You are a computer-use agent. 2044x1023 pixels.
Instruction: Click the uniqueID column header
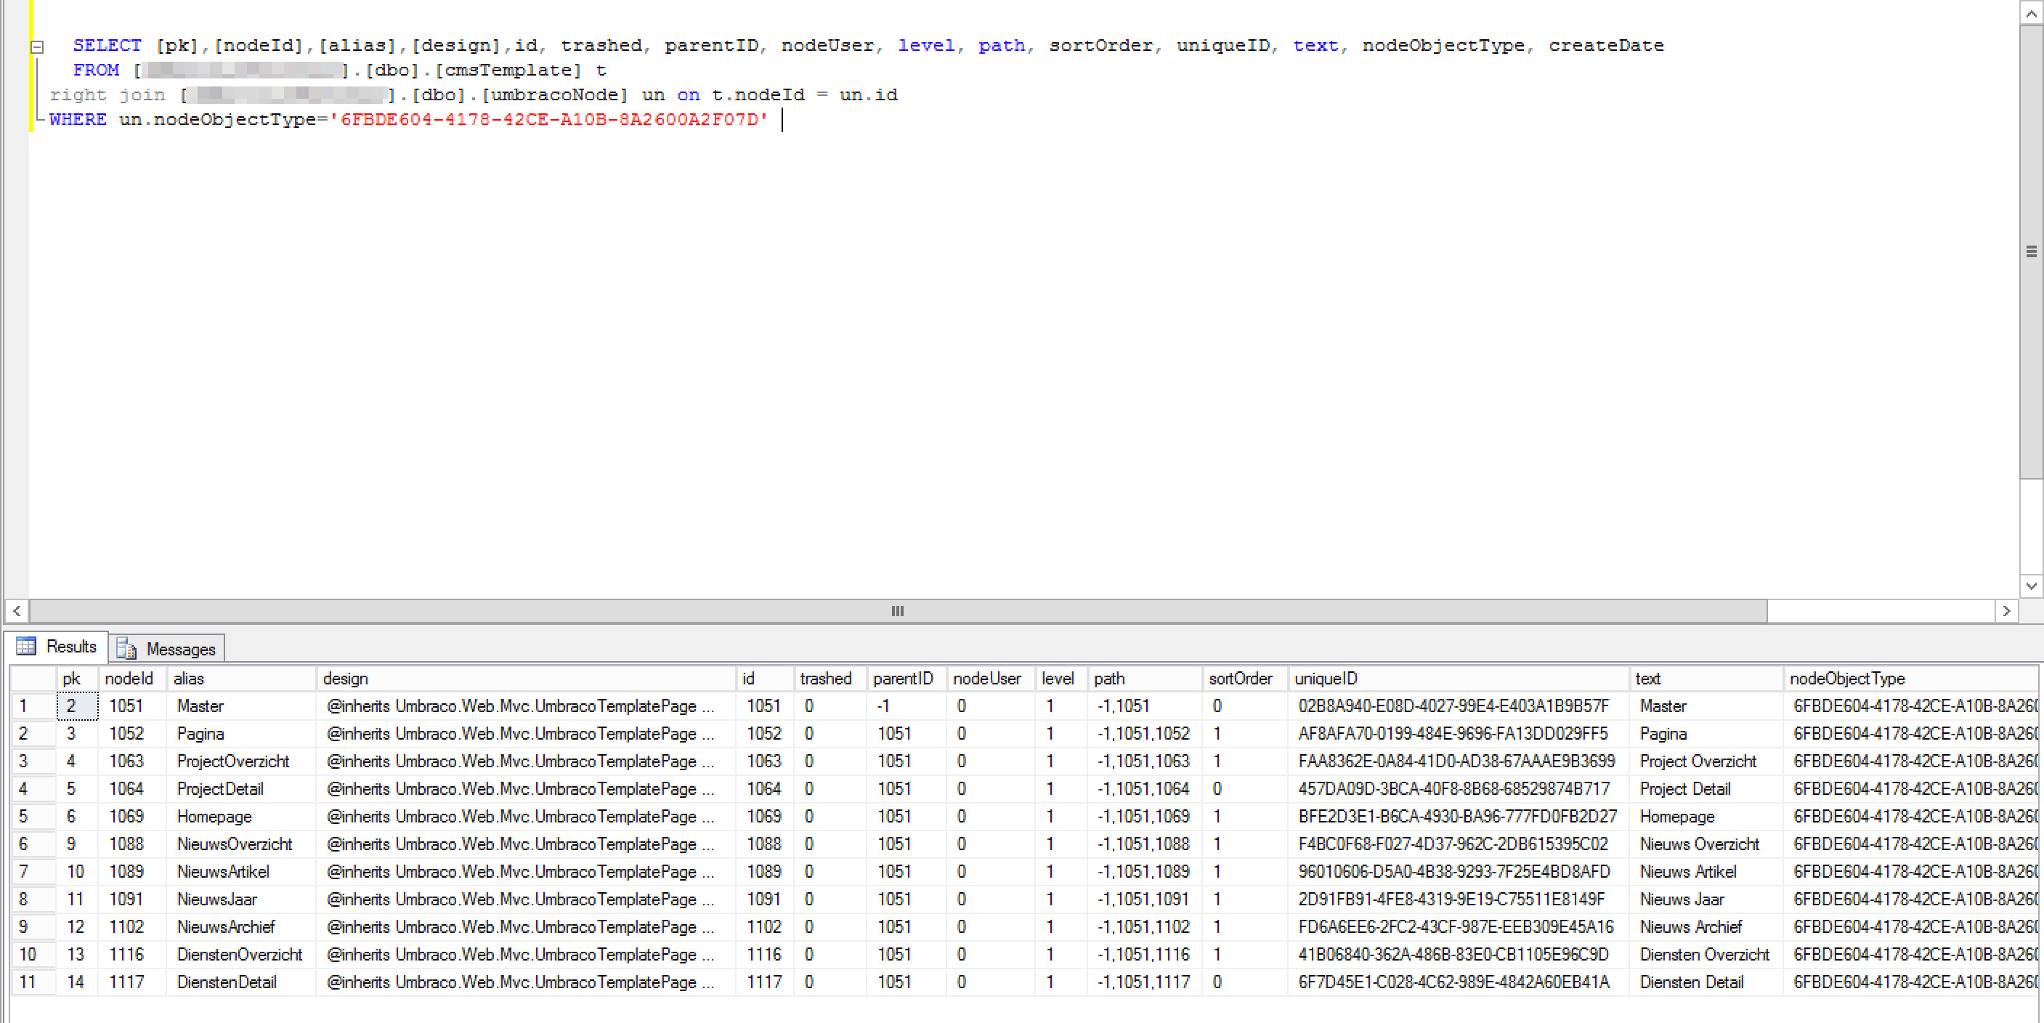[x=1459, y=679]
